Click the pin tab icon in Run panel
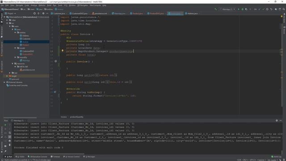 pos(5,151)
